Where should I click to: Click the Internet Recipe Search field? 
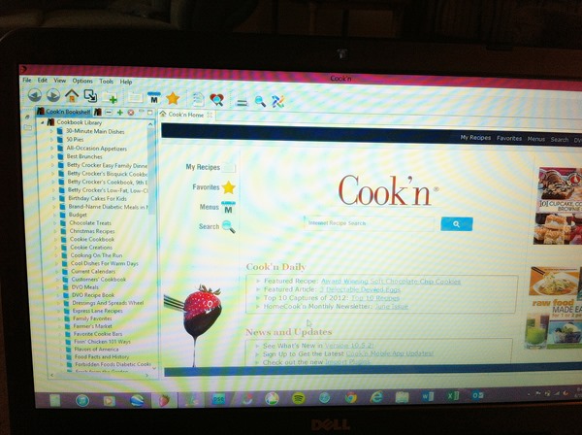click(369, 223)
